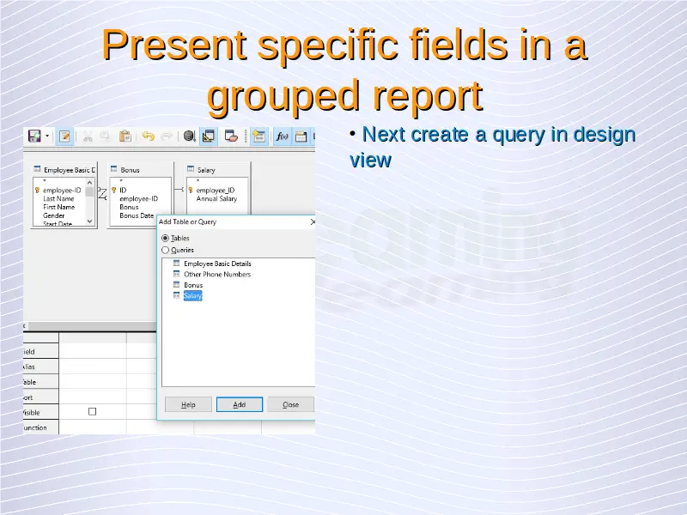
Task: Click the Clear Query eraser icon
Action: (x=231, y=136)
